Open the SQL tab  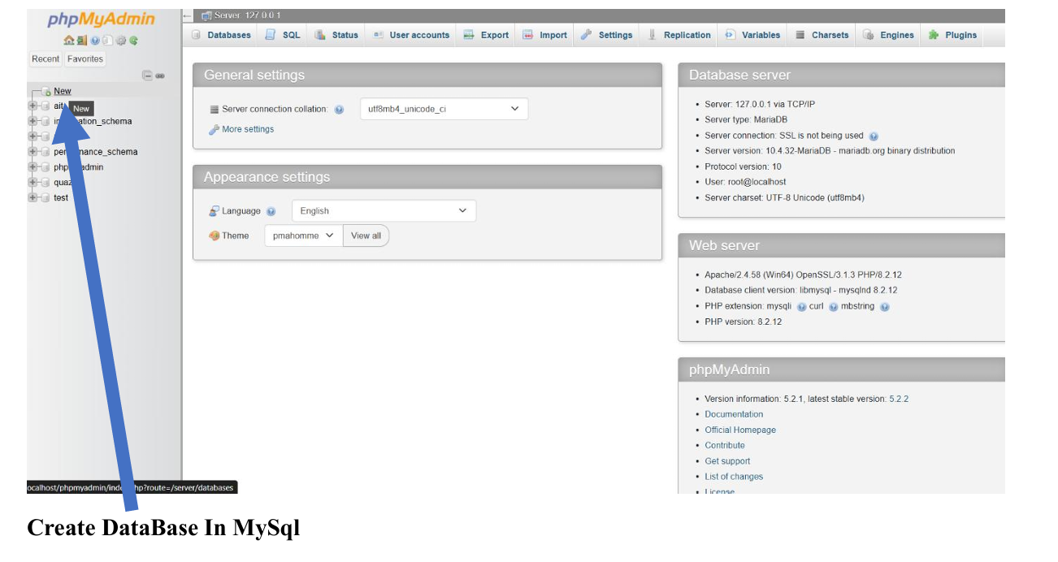[283, 35]
